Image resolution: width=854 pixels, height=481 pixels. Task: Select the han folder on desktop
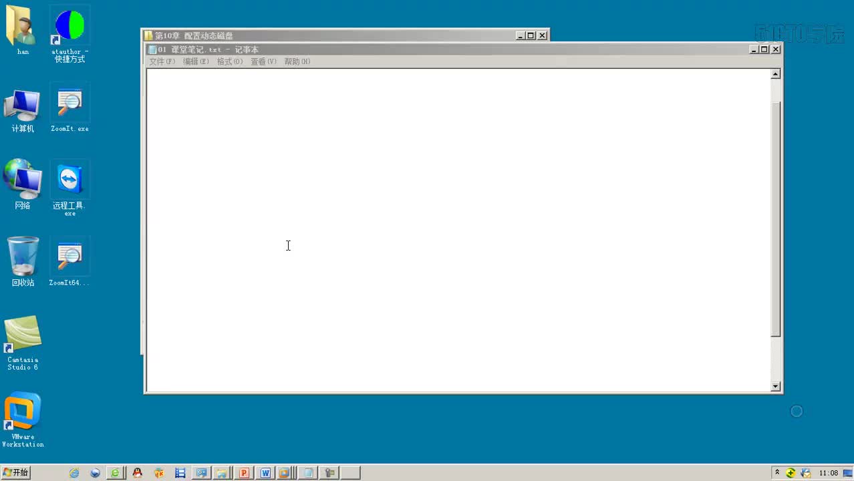(x=23, y=31)
